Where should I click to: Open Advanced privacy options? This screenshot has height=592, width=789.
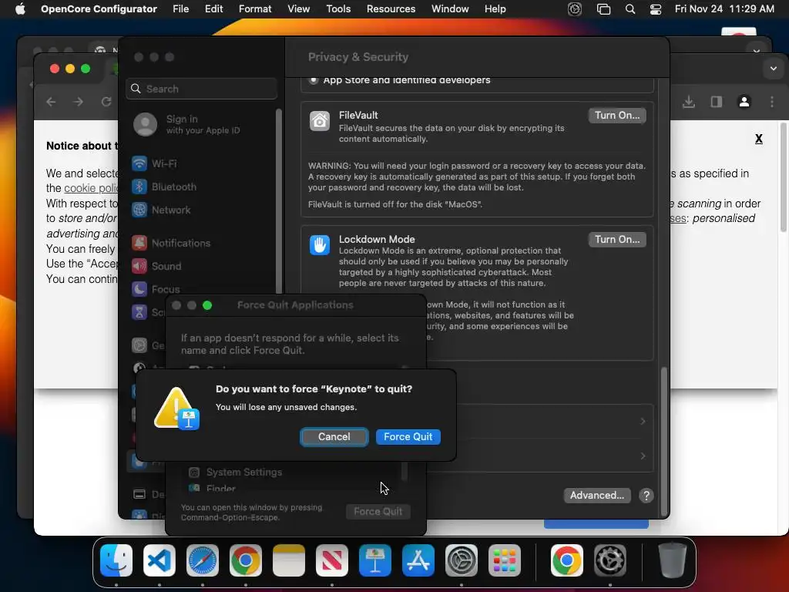click(x=597, y=496)
